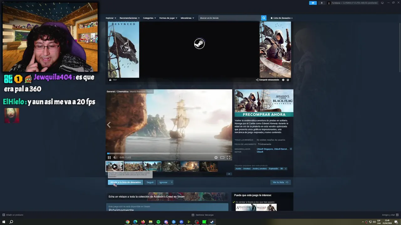Image resolution: width=401 pixels, height=225 pixels.
Task: Click Compartir retransmisión
Action: [x=268, y=80]
